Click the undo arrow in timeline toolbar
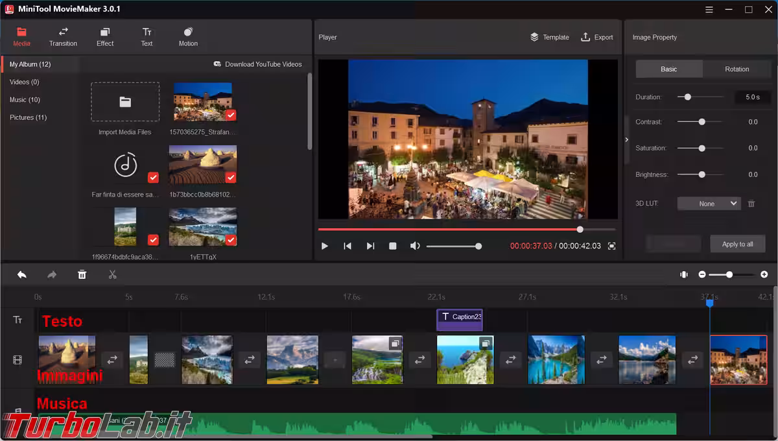778x441 pixels. click(22, 275)
